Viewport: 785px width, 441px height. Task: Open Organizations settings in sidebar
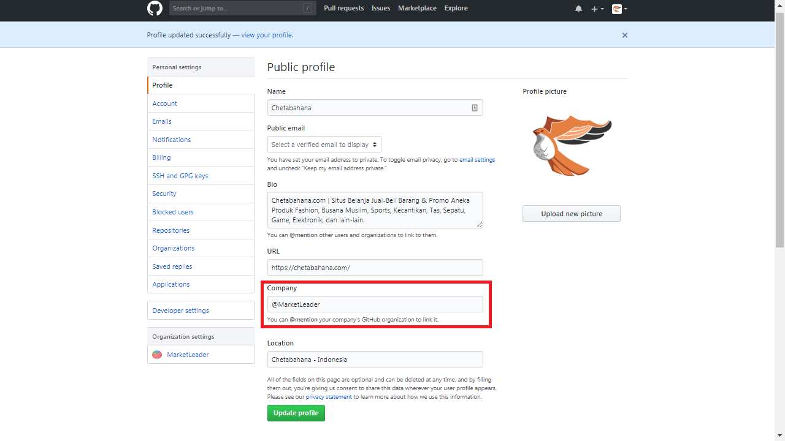click(201, 248)
